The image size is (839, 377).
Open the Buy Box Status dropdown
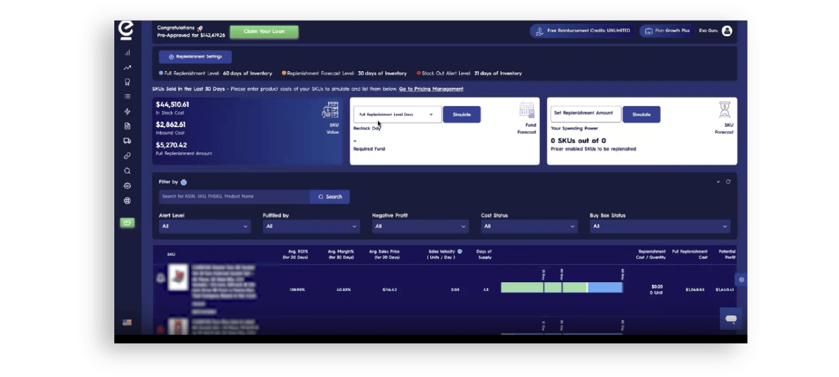[x=660, y=226]
